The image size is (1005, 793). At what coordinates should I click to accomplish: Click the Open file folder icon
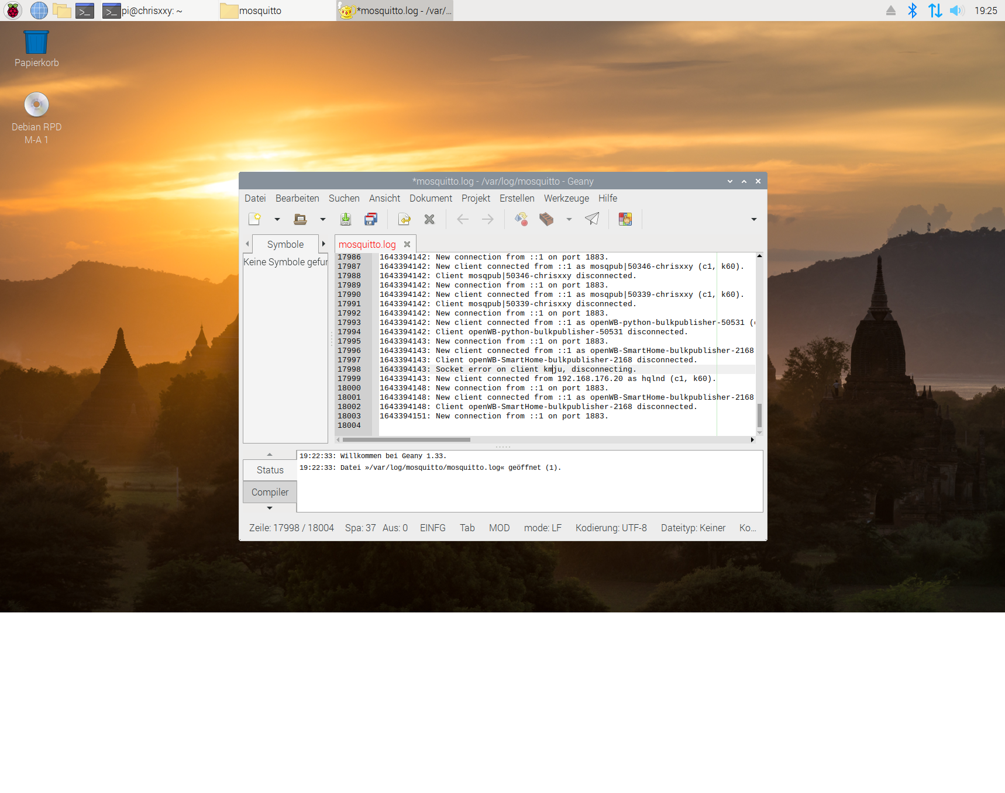click(300, 219)
